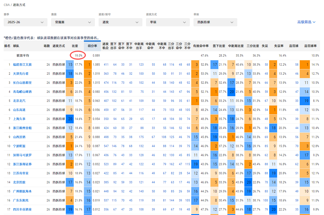This screenshot has height=215, width=324.
Task: Open team 浙江稠州金租 link
Action: pyautogui.click(x=22, y=128)
